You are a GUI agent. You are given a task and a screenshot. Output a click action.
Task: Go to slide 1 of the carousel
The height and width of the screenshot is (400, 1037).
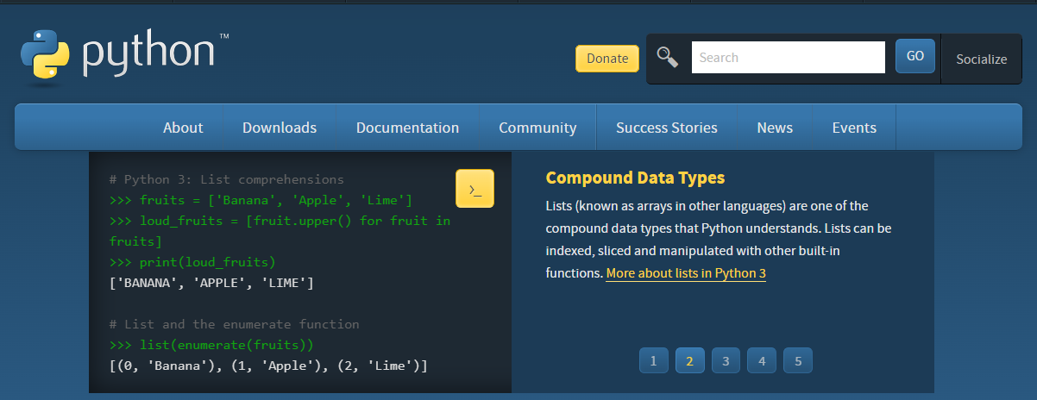pyautogui.click(x=654, y=361)
